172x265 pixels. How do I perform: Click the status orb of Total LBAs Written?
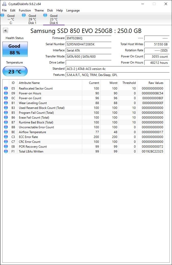(x=6, y=151)
